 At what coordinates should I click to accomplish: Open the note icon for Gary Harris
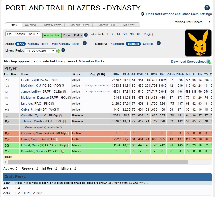[x=57, y=139]
